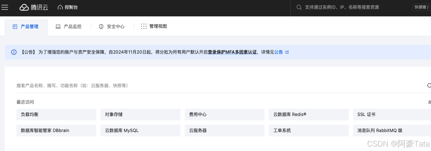Image resolution: width=431 pixels, height=151 pixels.
Task: Collapse the 最近访问 section
Action: tap(429, 102)
